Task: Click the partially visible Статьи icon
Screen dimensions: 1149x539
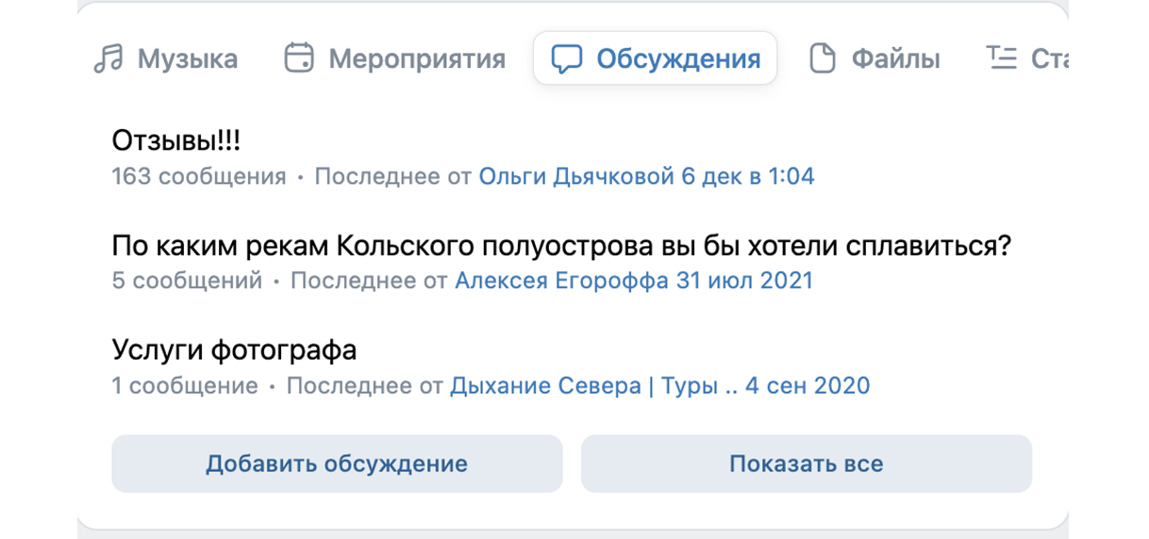Action: point(1002,58)
